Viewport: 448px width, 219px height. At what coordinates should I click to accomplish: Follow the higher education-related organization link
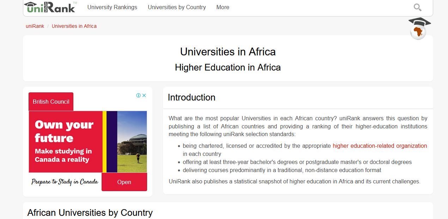[380, 146]
